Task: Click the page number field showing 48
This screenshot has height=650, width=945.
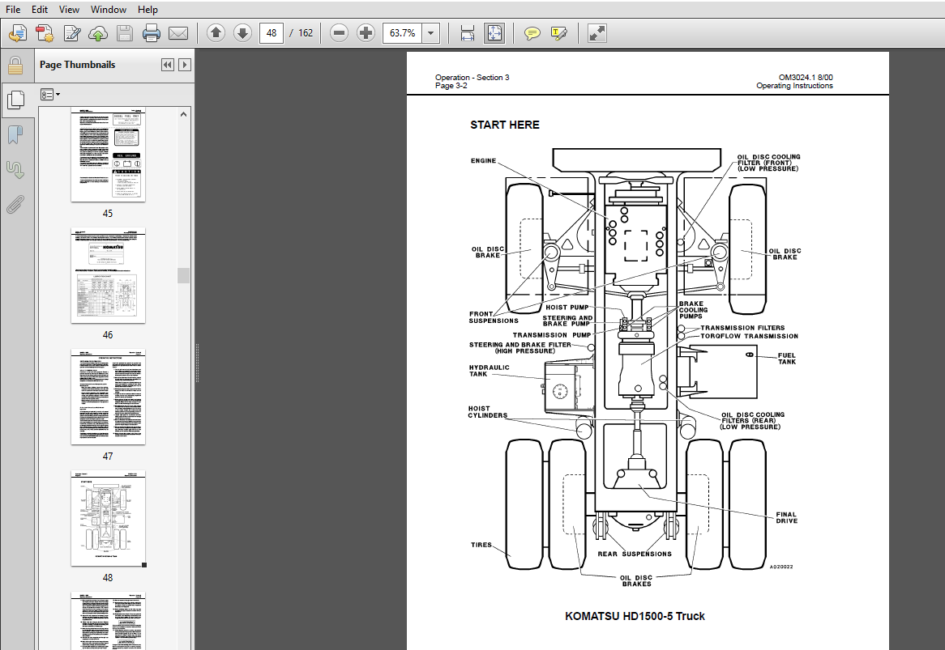Action: [x=272, y=33]
